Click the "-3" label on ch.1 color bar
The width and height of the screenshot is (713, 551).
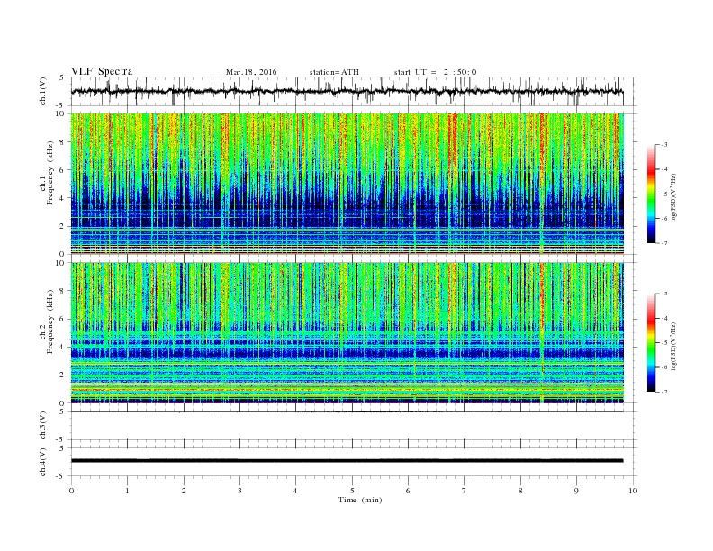[x=664, y=145]
